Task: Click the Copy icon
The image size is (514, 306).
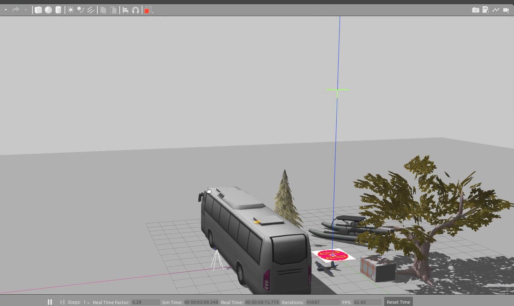Action: click(x=103, y=10)
